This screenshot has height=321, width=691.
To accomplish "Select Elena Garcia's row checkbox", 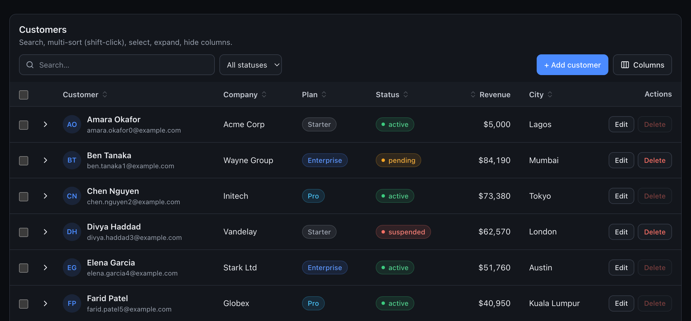I will coord(24,268).
